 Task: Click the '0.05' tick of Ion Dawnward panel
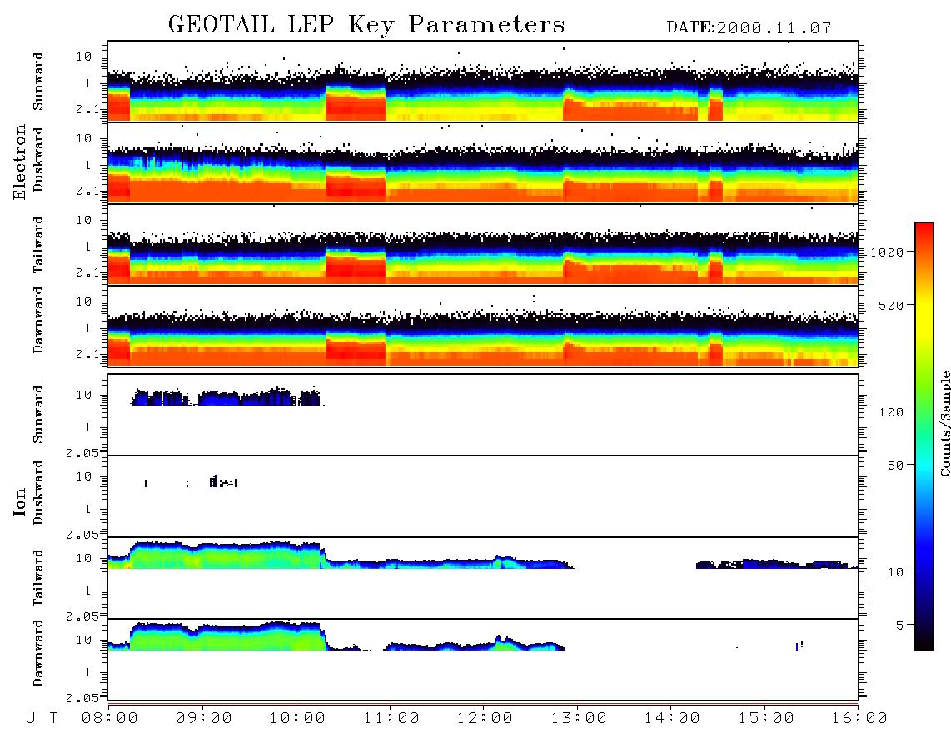[x=82, y=698]
